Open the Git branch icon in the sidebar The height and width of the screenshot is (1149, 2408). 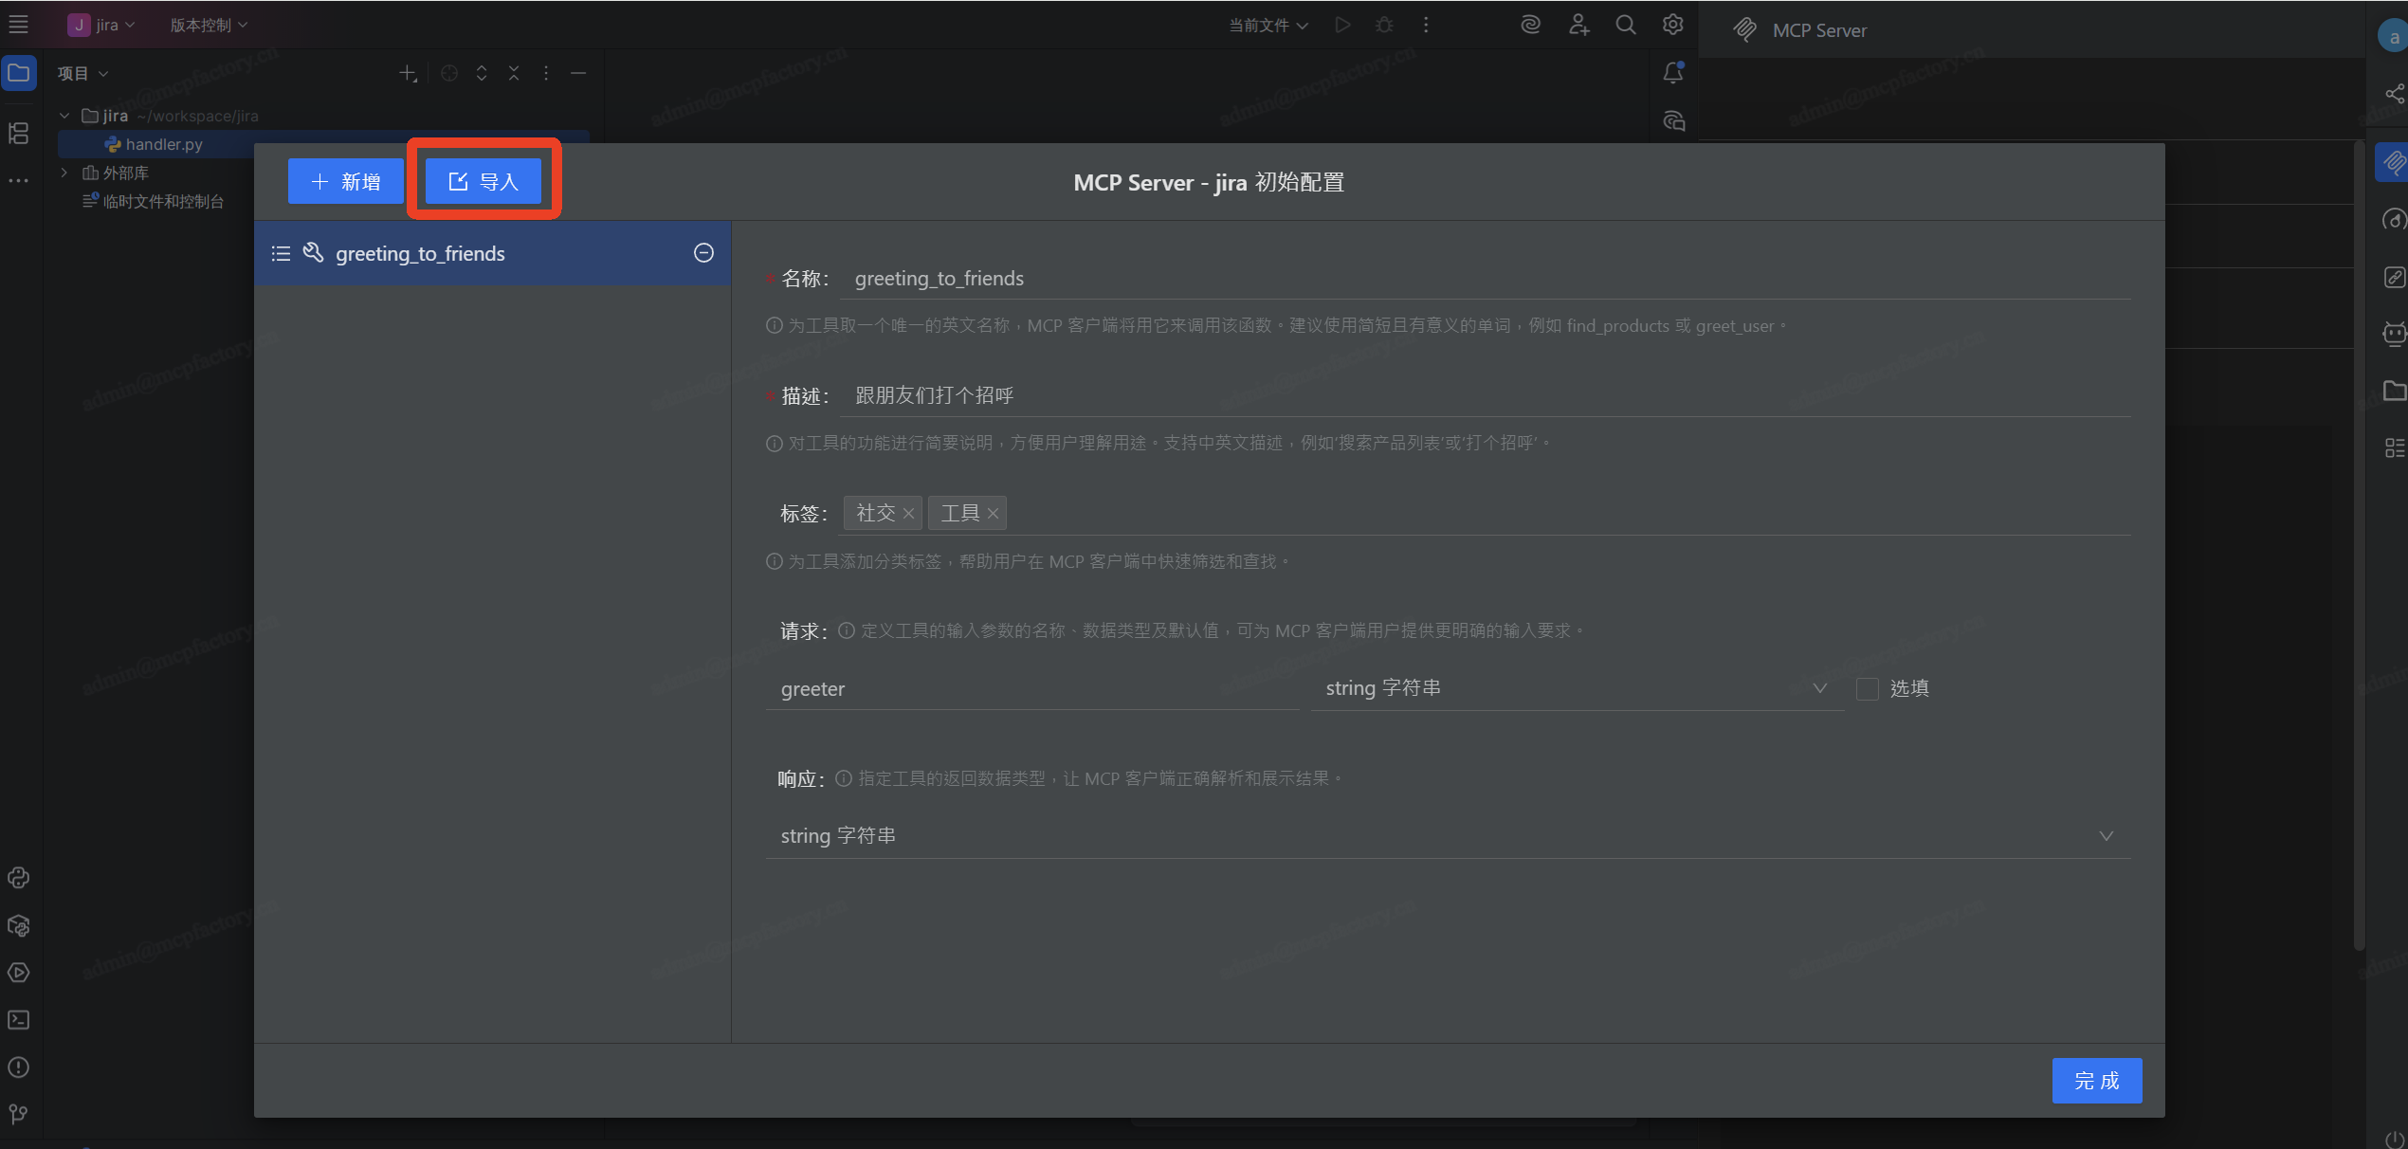[18, 1114]
